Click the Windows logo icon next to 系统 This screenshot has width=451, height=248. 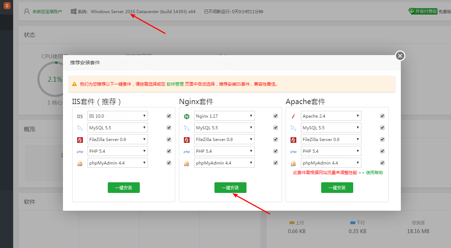(74, 11)
